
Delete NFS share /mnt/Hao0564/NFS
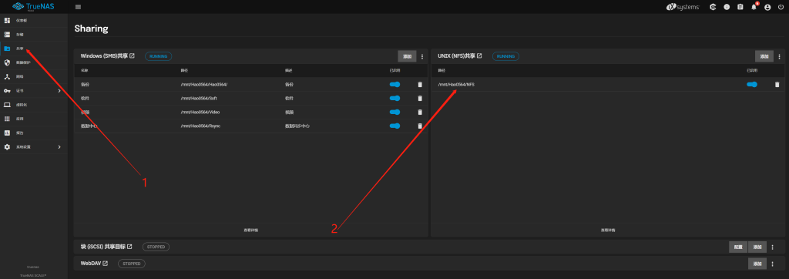(777, 85)
